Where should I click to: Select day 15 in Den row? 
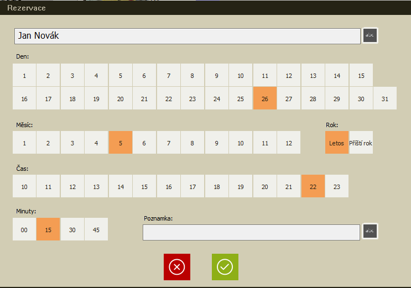click(361, 76)
